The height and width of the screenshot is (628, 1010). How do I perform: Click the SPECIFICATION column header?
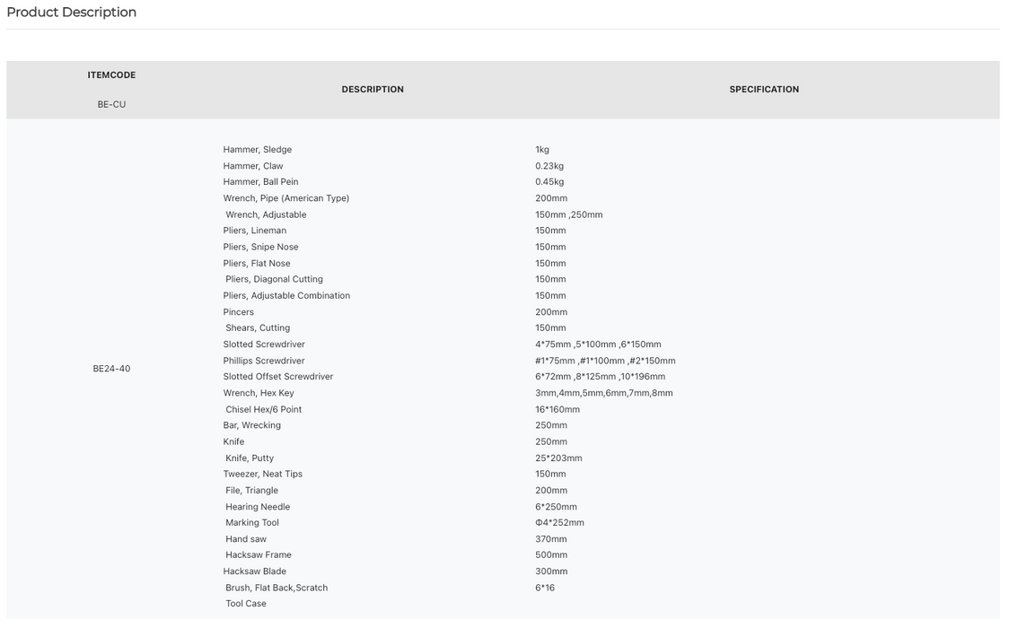pos(764,90)
